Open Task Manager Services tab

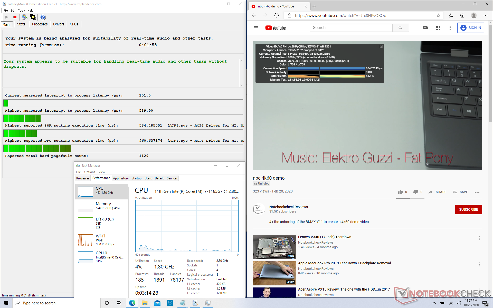172,178
